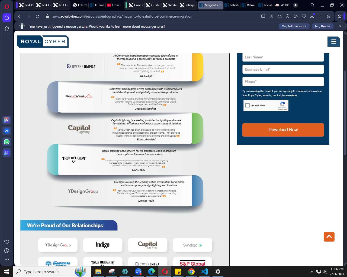Click the taskbar Type here to search box
The width and height of the screenshot is (347, 277).
[x=52, y=272]
